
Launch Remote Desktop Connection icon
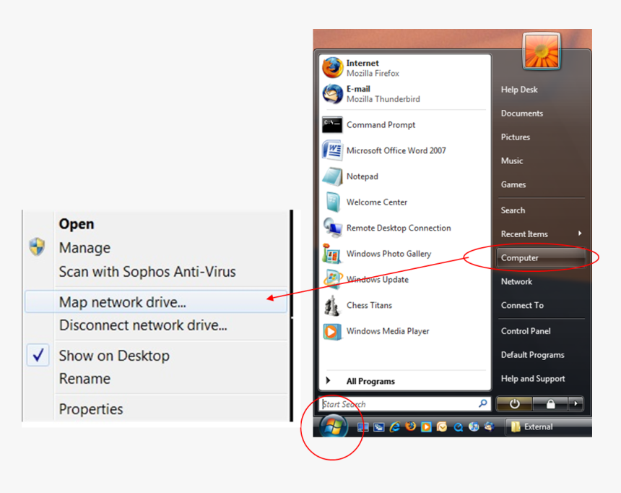332,228
